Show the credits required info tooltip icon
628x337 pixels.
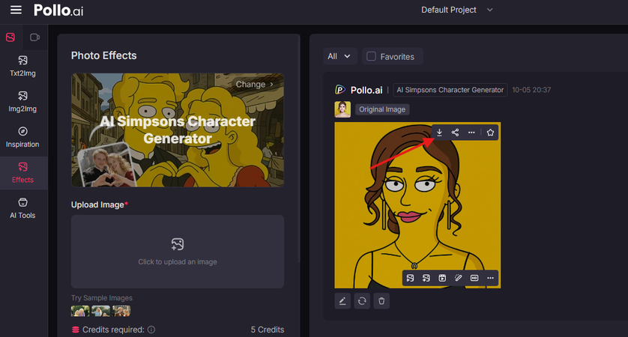[151, 330]
